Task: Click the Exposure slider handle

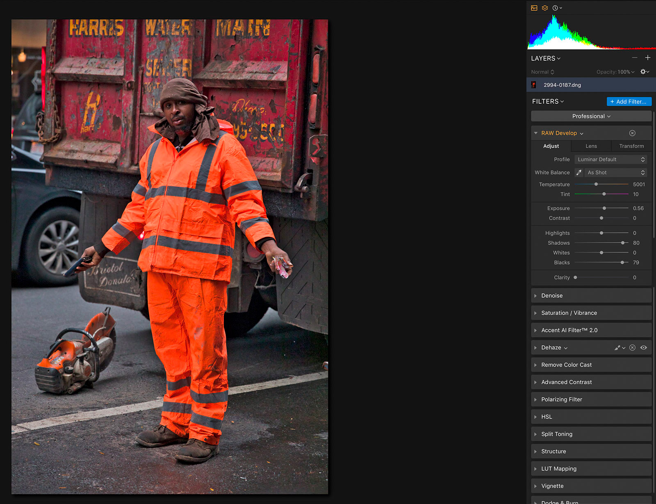Action: (604, 208)
